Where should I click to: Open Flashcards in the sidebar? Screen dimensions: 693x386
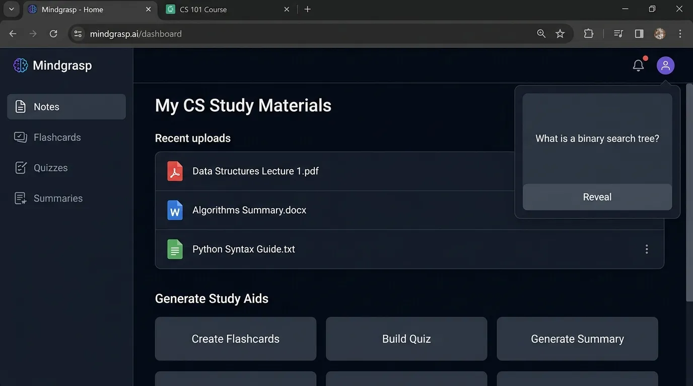[66, 137]
